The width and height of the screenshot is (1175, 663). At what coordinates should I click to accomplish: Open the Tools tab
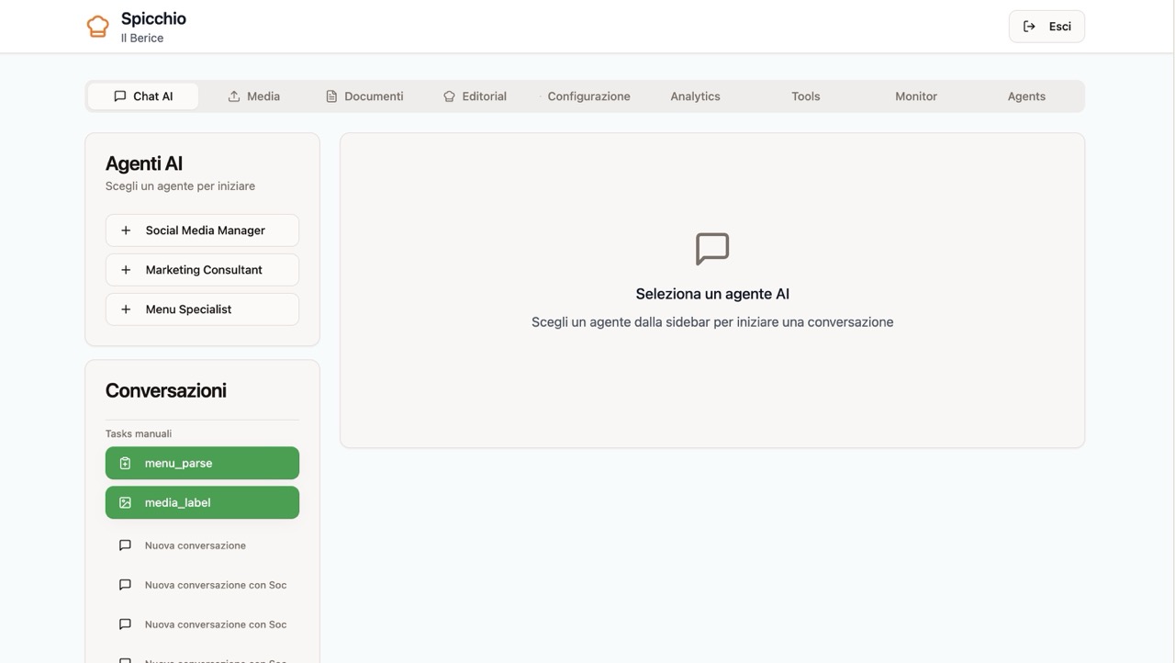coord(805,96)
